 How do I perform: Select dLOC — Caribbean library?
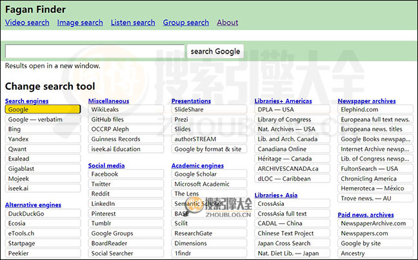click(292, 179)
